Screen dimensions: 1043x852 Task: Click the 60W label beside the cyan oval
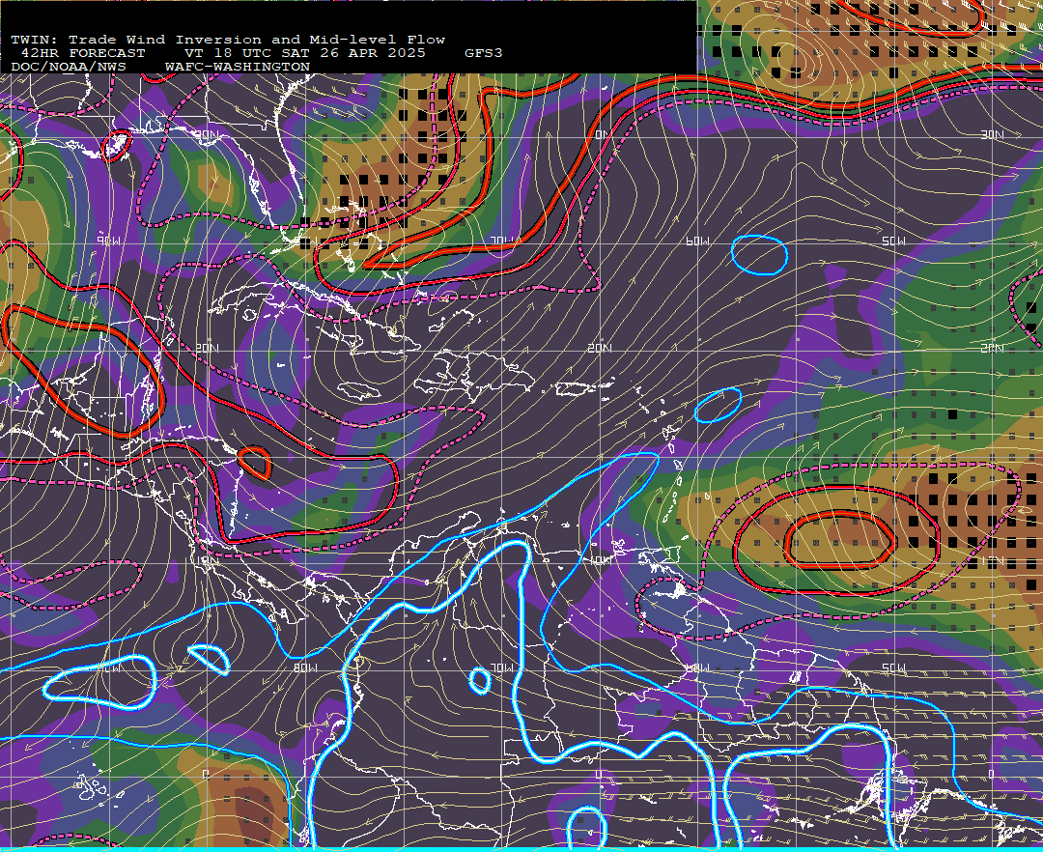point(698,241)
